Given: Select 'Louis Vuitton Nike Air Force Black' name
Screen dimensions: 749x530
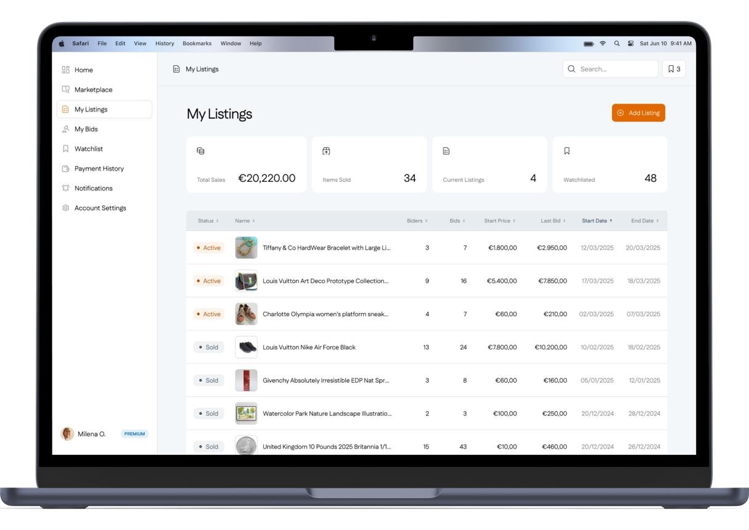Looking at the screenshot, I should [x=309, y=347].
